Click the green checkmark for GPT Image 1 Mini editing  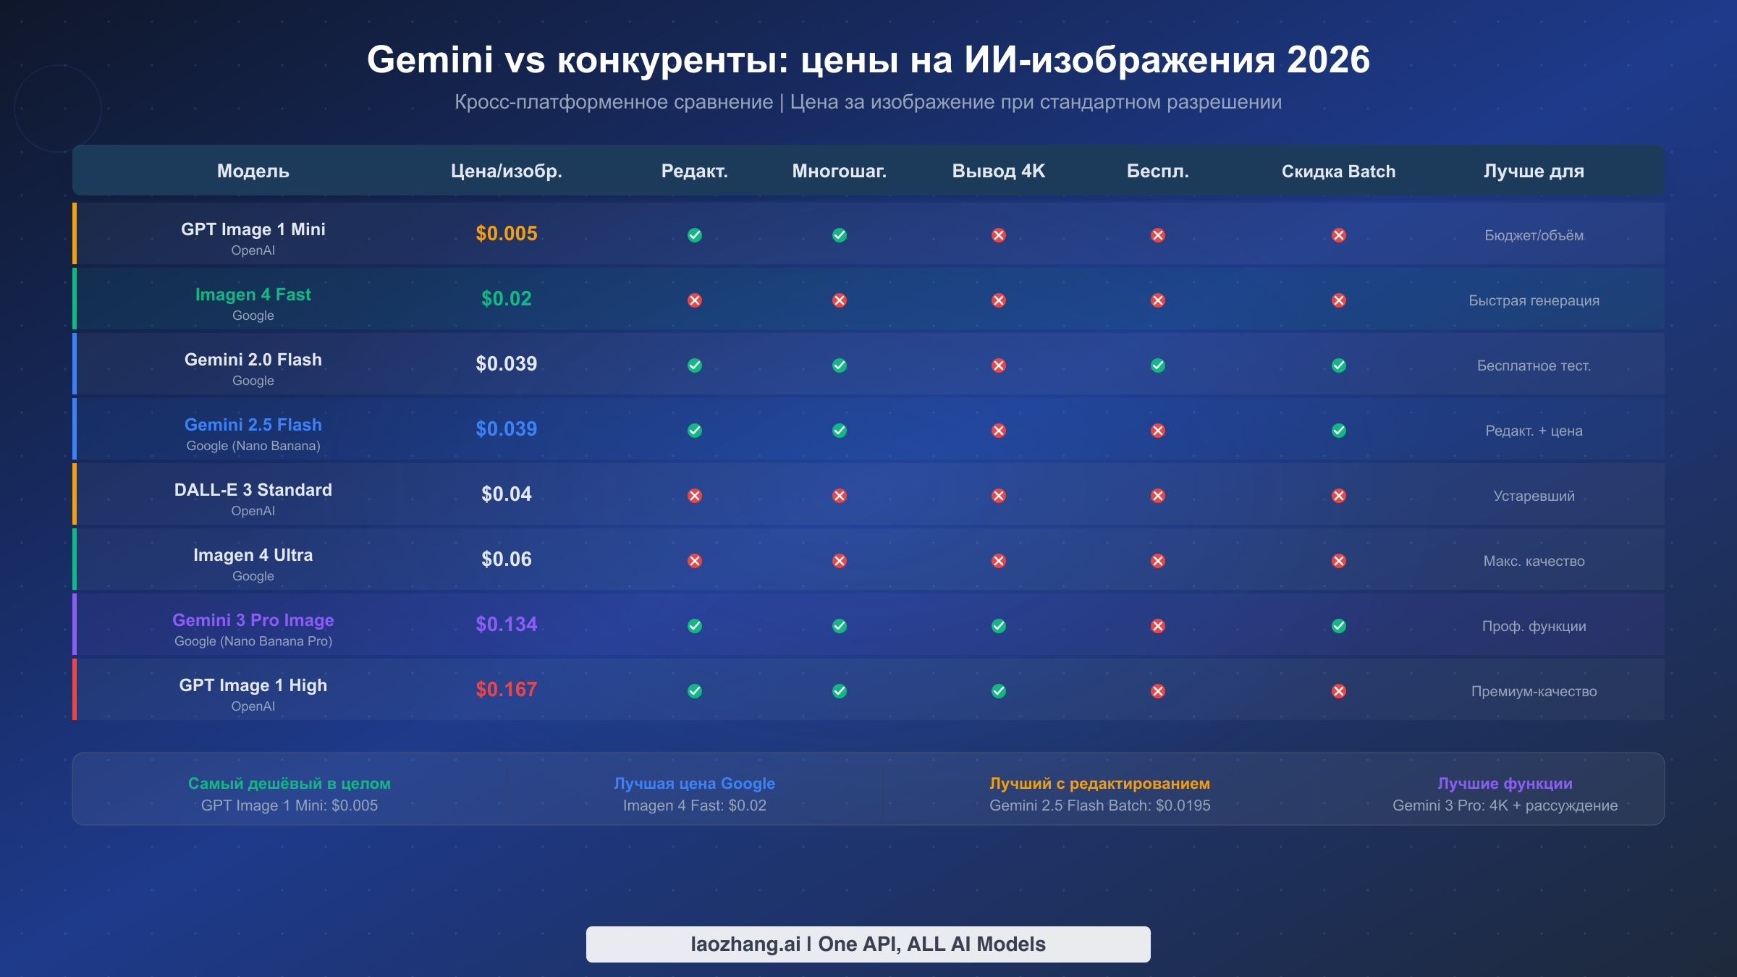click(x=694, y=234)
